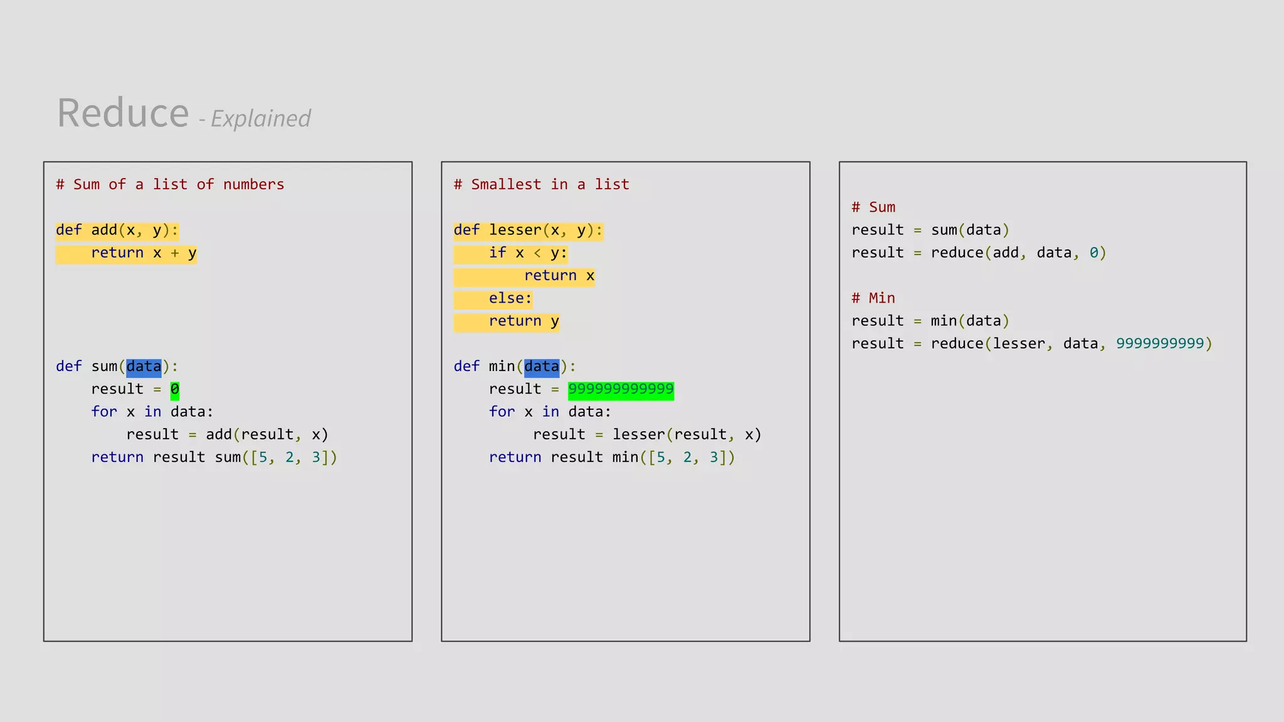Image resolution: width=1284 pixels, height=722 pixels.
Task: Click the '# Smallest in a list' comment
Action: pos(542,184)
